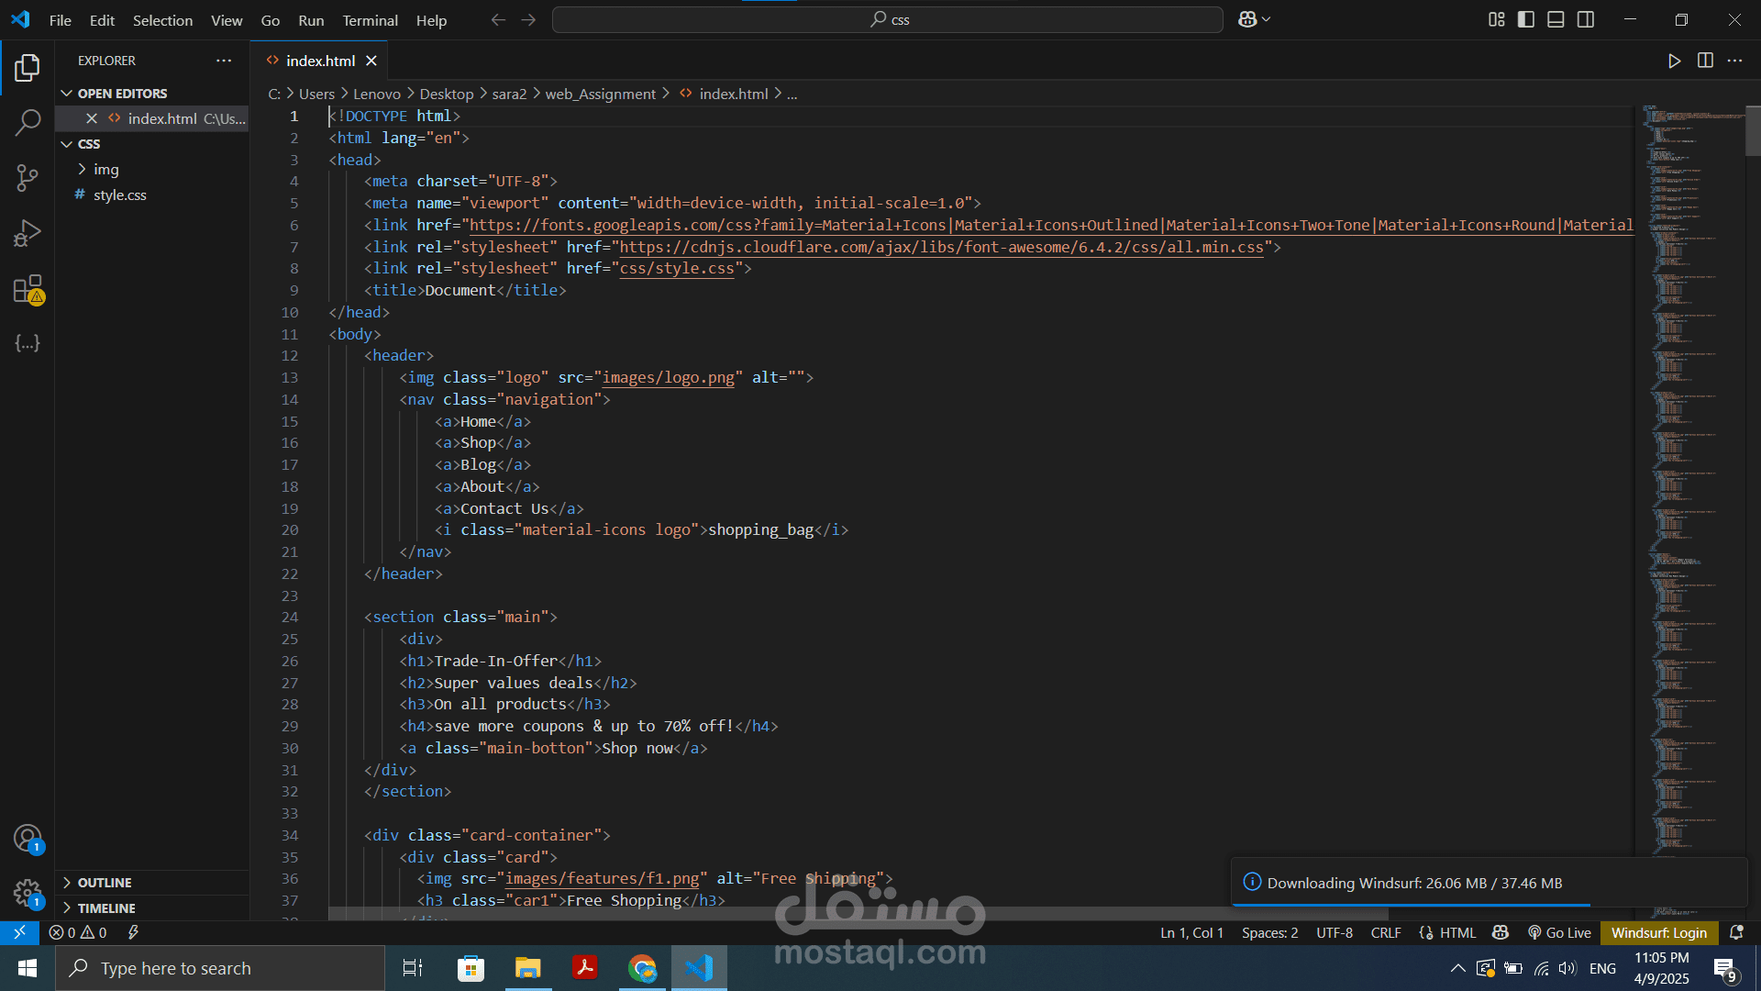The width and height of the screenshot is (1761, 991).
Task: Click the Windsurf download progress notification
Action: click(1489, 883)
